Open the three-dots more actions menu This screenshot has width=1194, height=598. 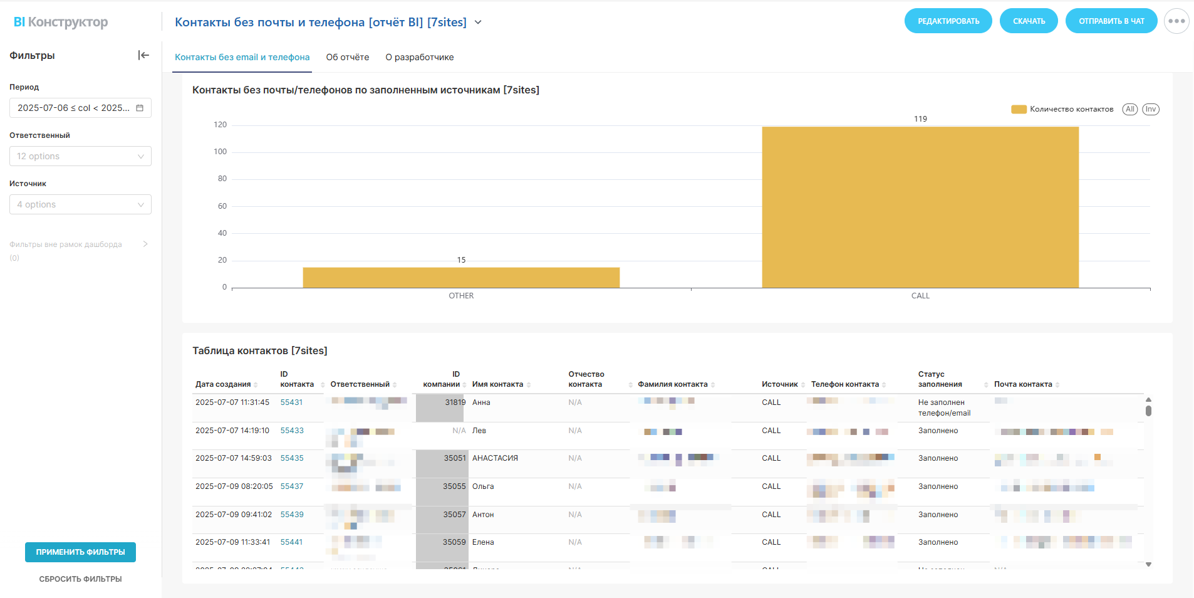point(1176,21)
